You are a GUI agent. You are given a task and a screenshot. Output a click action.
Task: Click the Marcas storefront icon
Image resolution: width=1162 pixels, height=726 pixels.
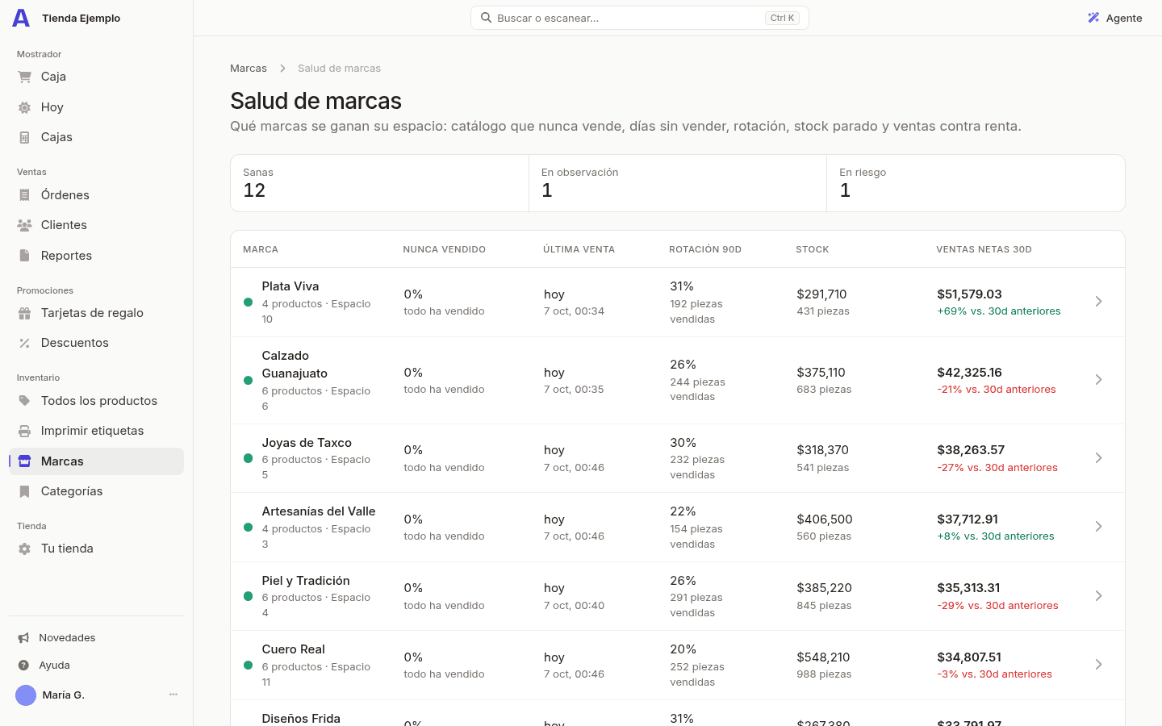tap(24, 461)
